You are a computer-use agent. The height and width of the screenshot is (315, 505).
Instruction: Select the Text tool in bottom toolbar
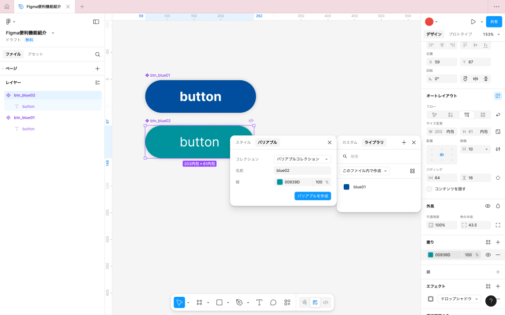(x=259, y=302)
